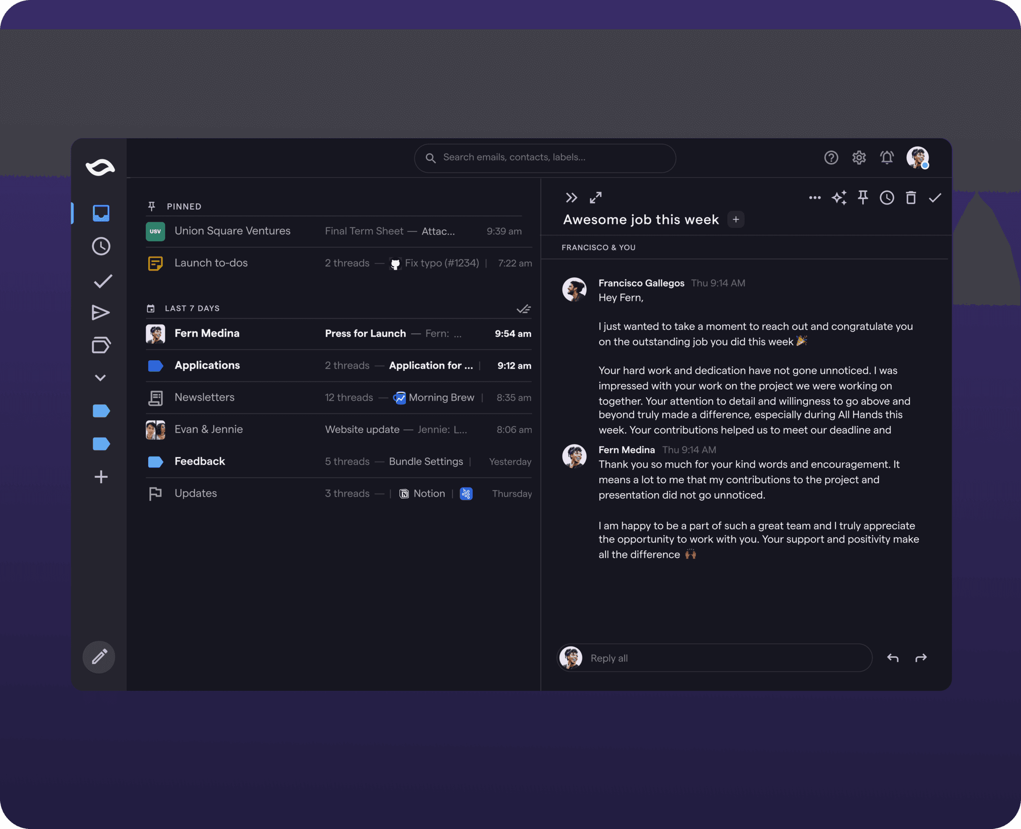The width and height of the screenshot is (1021, 829).
Task: Click the forward arrow button
Action: (x=921, y=658)
